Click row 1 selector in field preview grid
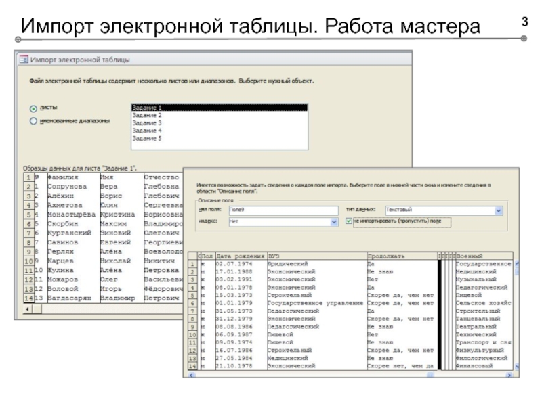Screen dimensions: 542x406 pos(192,264)
